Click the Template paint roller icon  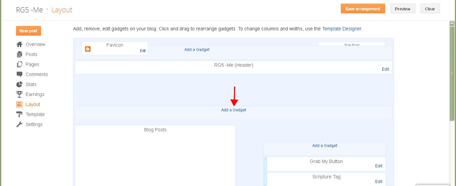(19, 114)
